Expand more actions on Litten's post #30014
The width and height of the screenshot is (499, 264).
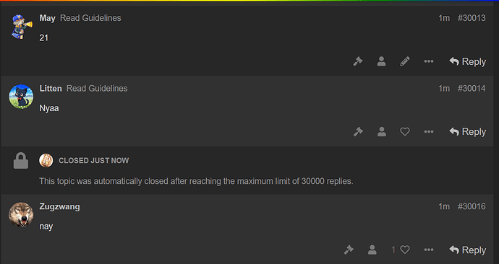point(429,132)
